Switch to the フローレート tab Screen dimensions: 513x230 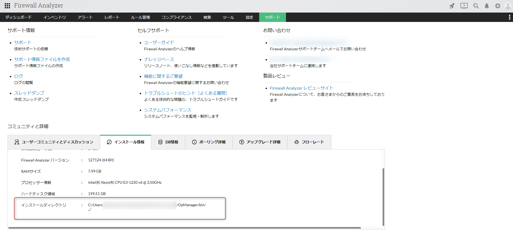coord(309,142)
